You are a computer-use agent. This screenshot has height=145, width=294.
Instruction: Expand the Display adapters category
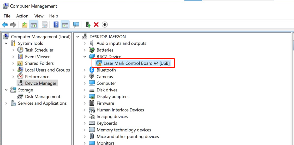point(85,97)
